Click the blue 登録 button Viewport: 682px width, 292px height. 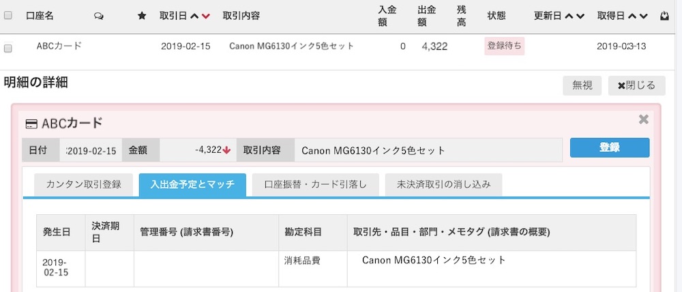(x=609, y=147)
